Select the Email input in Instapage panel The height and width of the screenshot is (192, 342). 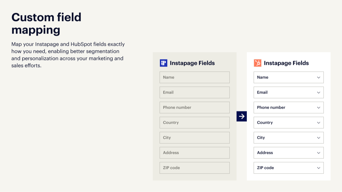click(194, 92)
